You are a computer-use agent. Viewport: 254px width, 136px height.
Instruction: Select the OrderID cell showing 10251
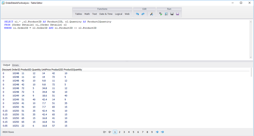tap(16, 126)
